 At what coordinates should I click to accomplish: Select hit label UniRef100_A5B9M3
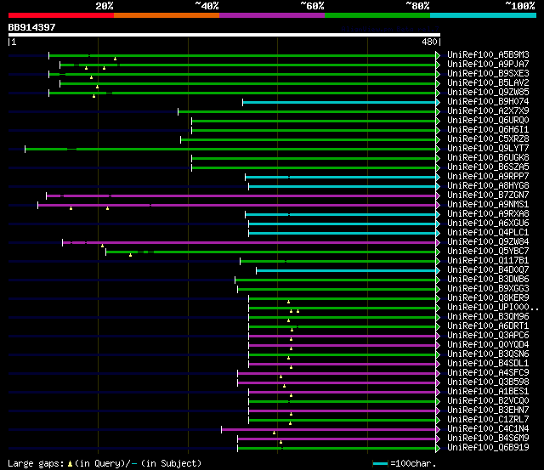[488, 54]
